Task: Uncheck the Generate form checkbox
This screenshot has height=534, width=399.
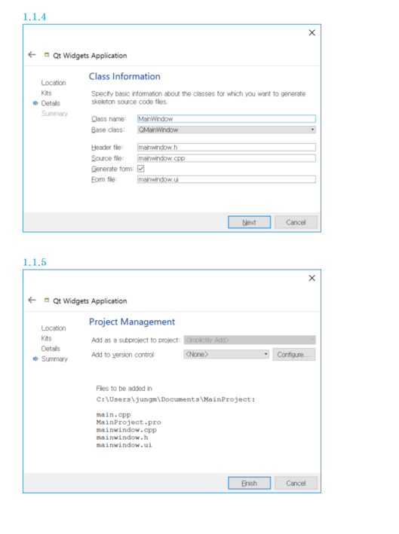Action: (x=141, y=169)
